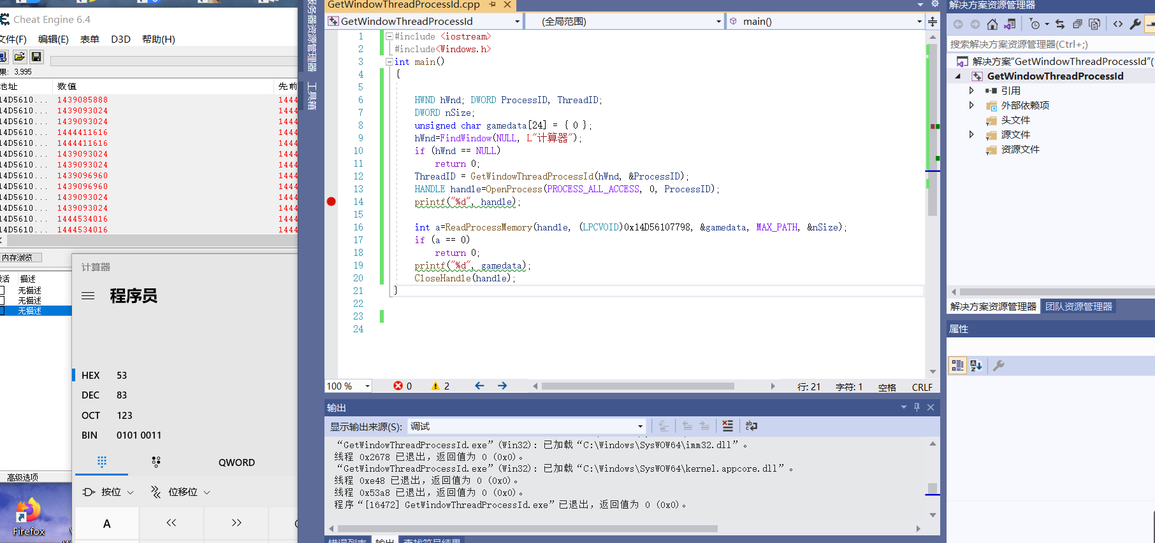Open Firefox desktop shortcut
The width and height of the screenshot is (1155, 543).
pyautogui.click(x=29, y=518)
